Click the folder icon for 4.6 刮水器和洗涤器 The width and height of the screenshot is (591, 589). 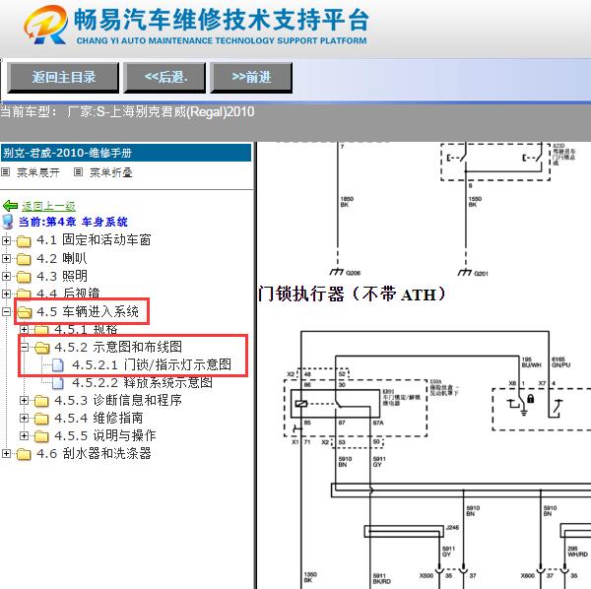(x=24, y=454)
